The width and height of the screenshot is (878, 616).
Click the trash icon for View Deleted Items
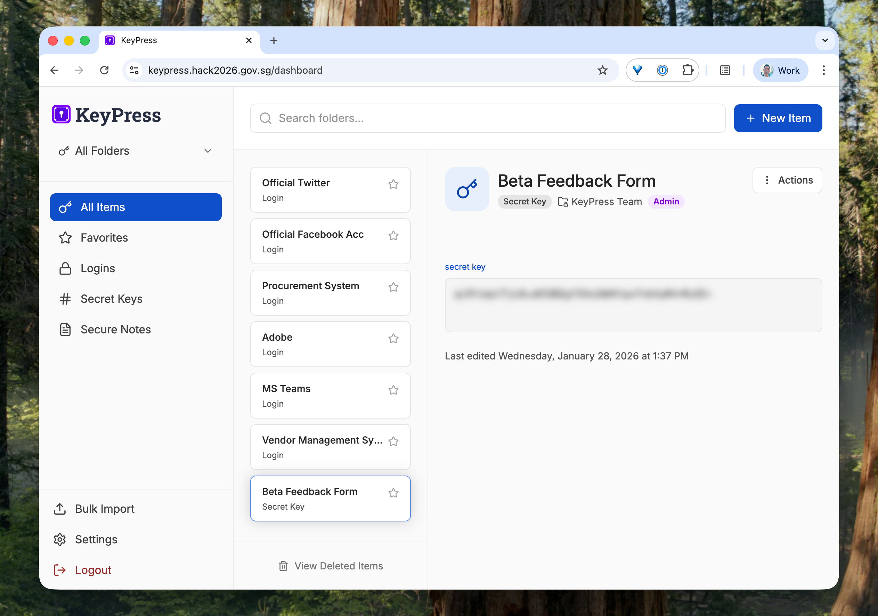(283, 566)
